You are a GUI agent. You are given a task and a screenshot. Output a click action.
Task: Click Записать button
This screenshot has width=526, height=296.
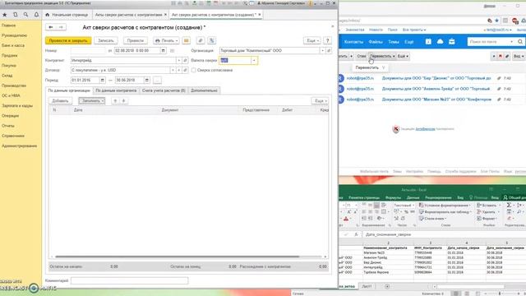pos(106,40)
